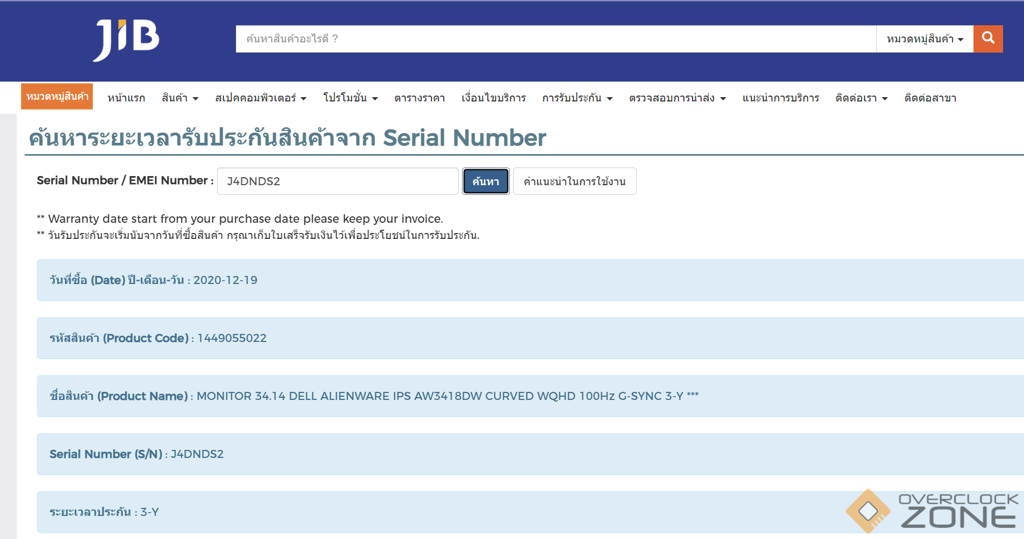Image resolution: width=1024 pixels, height=539 pixels.
Task: Click the Thai warranty notice line
Action: click(258, 235)
